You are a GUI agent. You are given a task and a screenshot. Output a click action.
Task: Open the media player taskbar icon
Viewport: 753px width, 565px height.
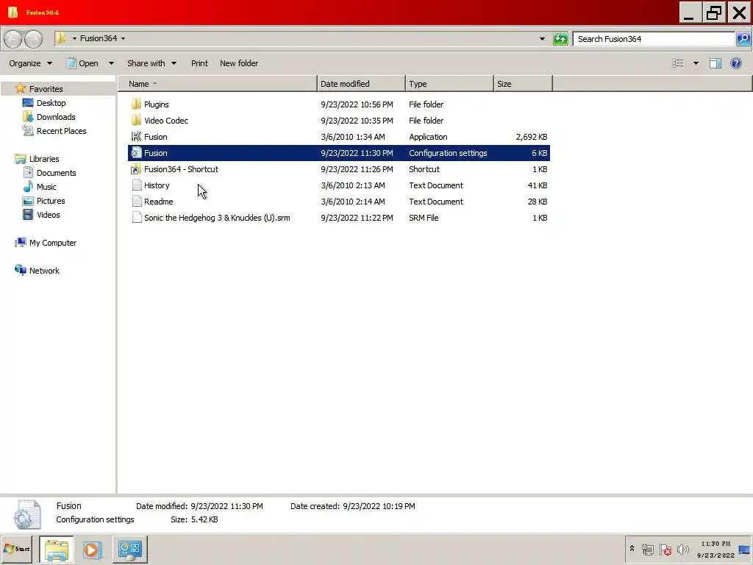tap(92, 549)
